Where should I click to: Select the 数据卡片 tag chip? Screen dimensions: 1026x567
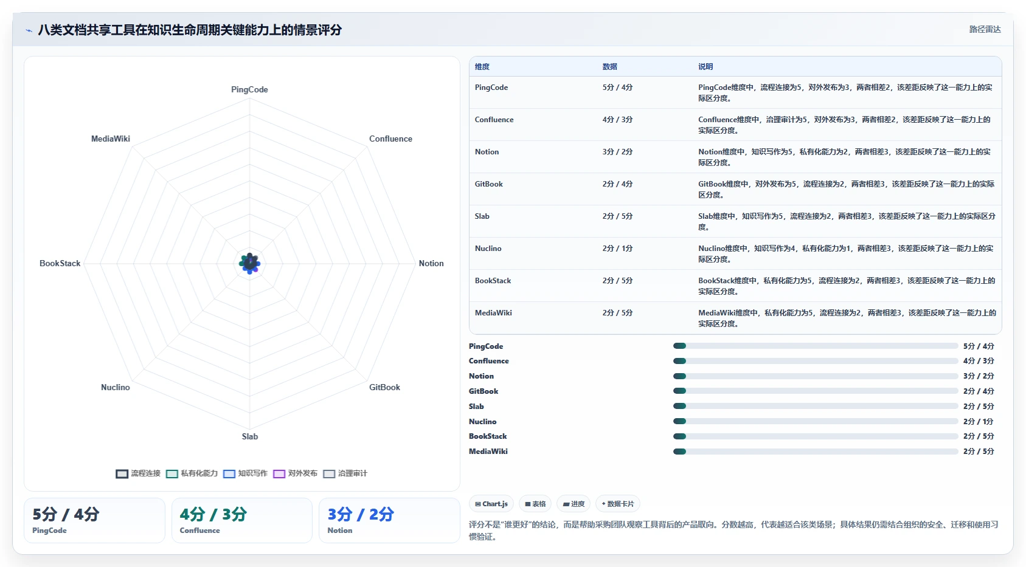(x=617, y=504)
